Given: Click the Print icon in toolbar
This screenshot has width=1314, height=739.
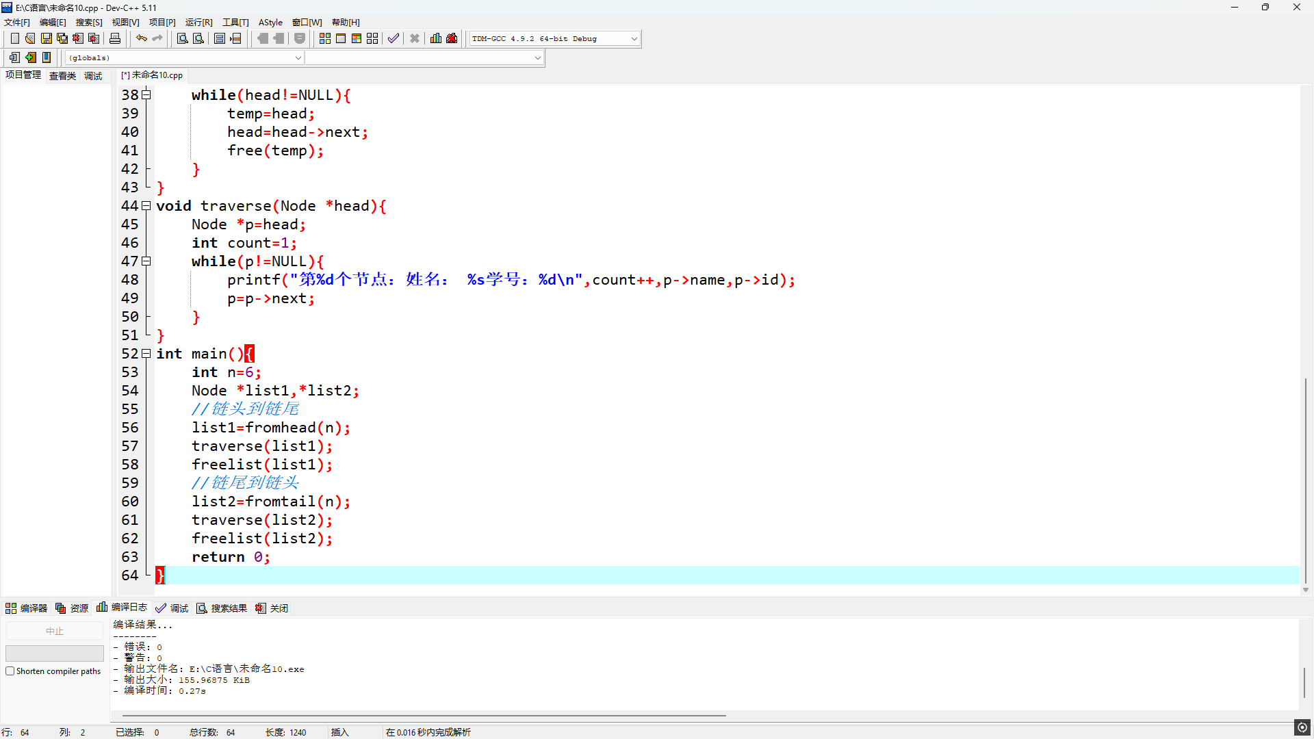Looking at the screenshot, I should (x=115, y=38).
